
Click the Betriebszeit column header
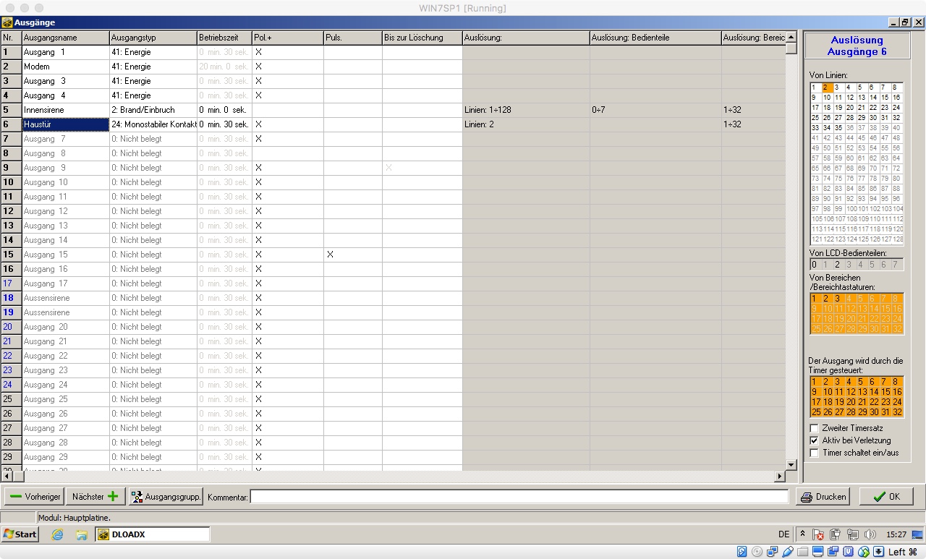(x=224, y=38)
